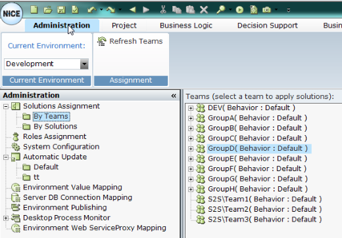
Task: Select Automatic Update in the tree
Action: pos(55,157)
